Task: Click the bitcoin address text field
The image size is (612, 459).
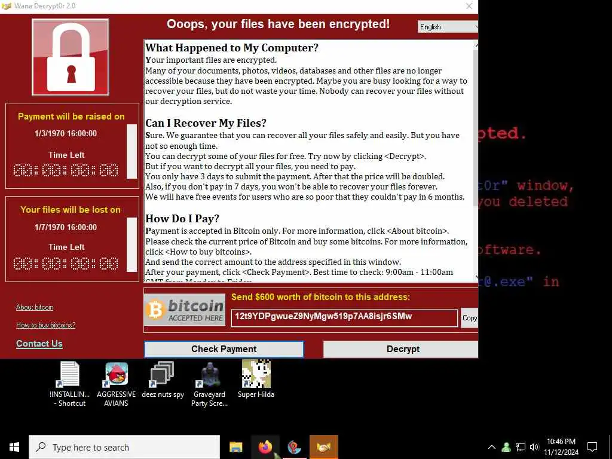Action: (x=344, y=318)
